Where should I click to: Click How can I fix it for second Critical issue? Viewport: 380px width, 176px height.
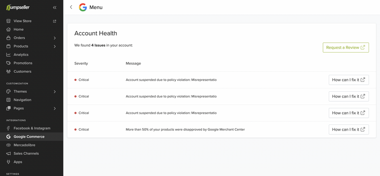[349, 97]
